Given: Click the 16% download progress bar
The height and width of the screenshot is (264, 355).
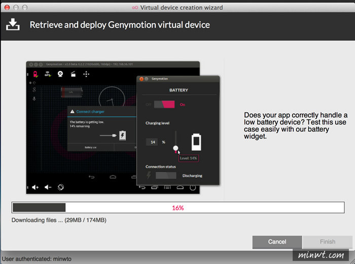Looking at the screenshot, I should pos(178,207).
